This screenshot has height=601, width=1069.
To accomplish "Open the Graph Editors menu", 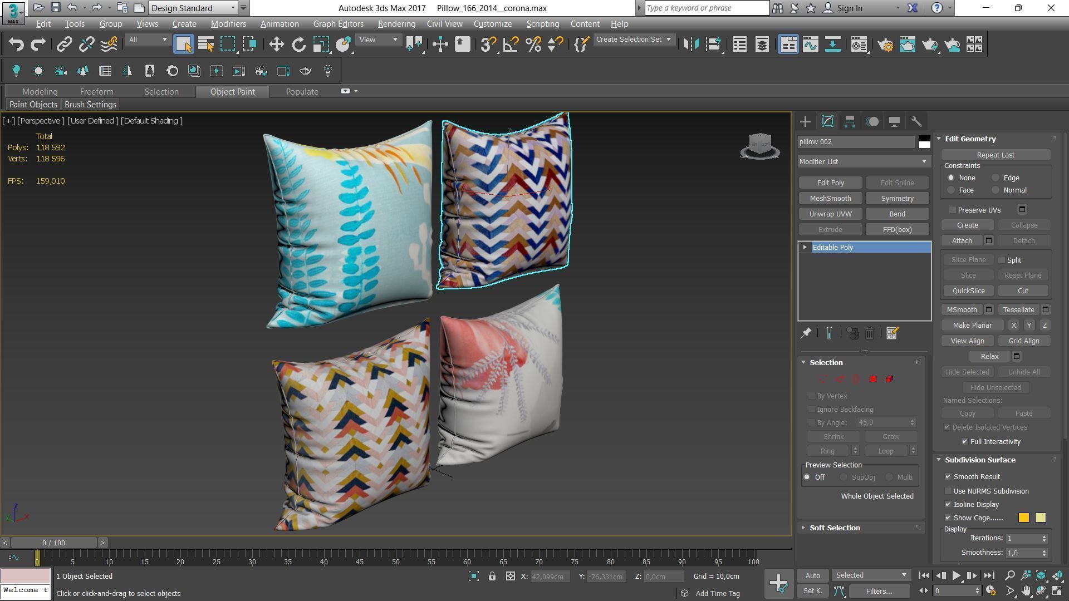I will 338,24.
